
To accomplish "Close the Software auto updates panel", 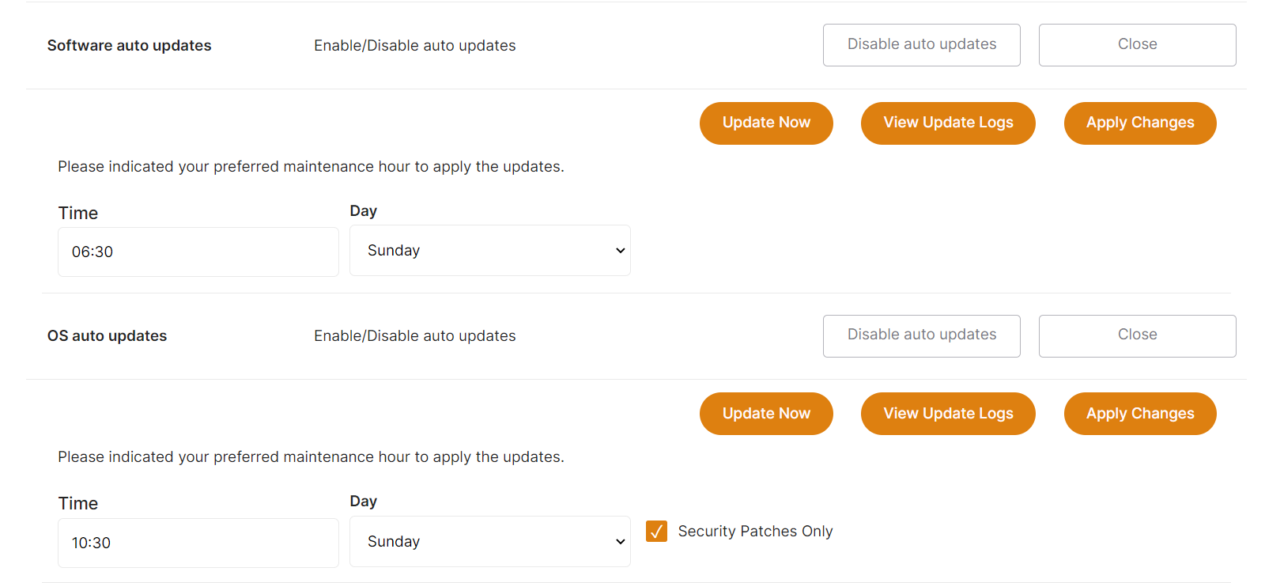I will tap(1137, 45).
